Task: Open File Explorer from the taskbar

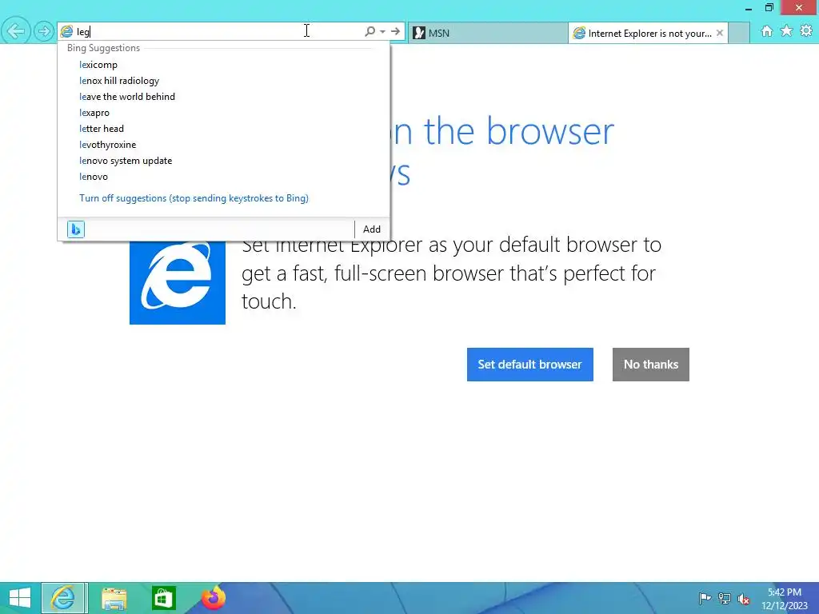Action: (114, 598)
